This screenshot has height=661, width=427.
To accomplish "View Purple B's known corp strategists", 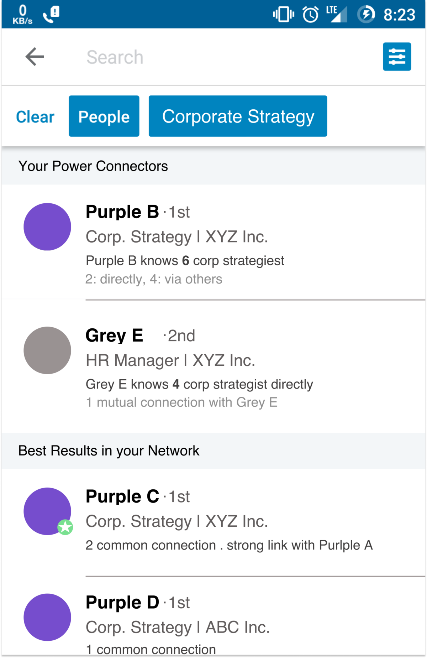I will [185, 261].
